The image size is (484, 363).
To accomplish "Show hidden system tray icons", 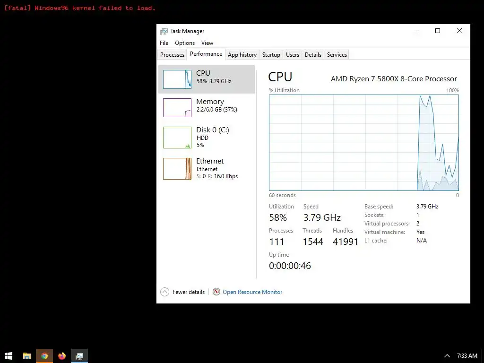I will [447, 356].
